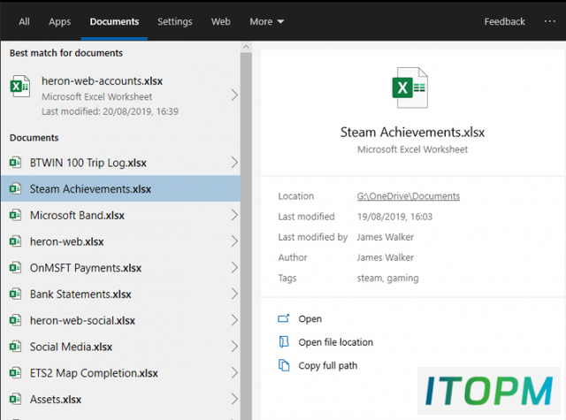Switch to the Apps tab
The height and width of the screenshot is (420, 566).
coord(59,21)
